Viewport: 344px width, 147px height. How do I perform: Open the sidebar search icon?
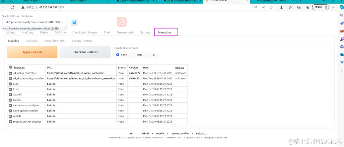pyautogui.click(x=342, y=15)
